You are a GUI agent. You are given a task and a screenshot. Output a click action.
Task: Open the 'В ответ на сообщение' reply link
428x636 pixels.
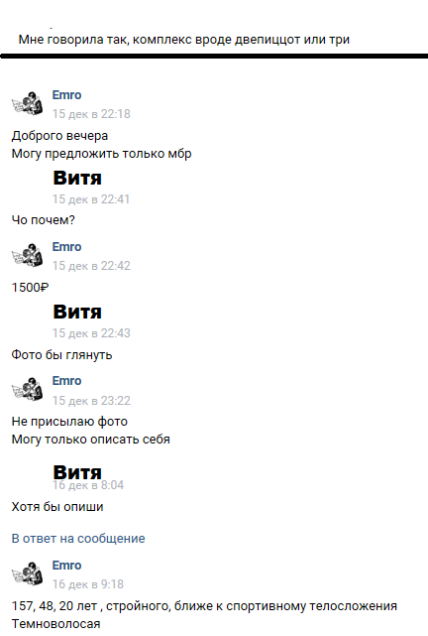78,539
